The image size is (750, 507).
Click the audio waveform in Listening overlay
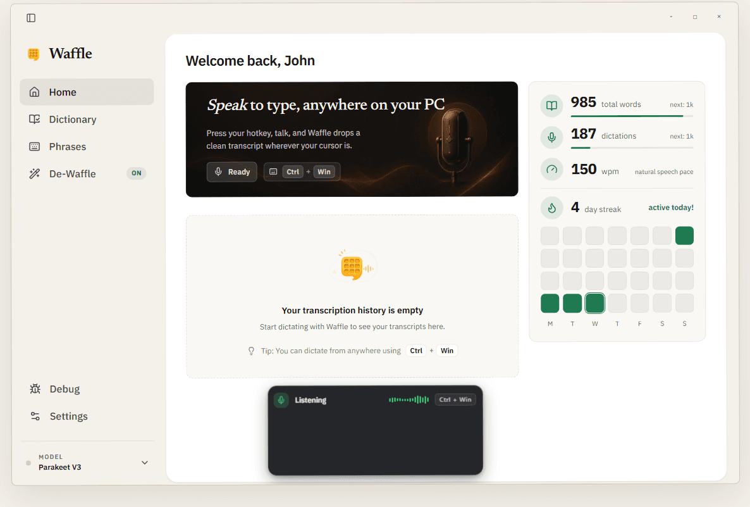(x=409, y=399)
